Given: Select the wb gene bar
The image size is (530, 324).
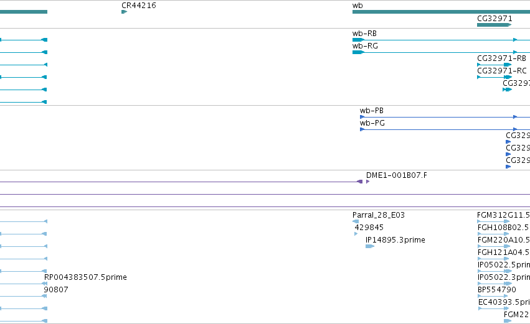Looking at the screenshot, I should pyautogui.click(x=441, y=12).
